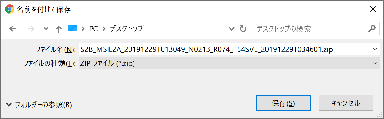This screenshot has width=384, height=119.
Task: Click the 保存(S) button
Action: tap(283, 103)
